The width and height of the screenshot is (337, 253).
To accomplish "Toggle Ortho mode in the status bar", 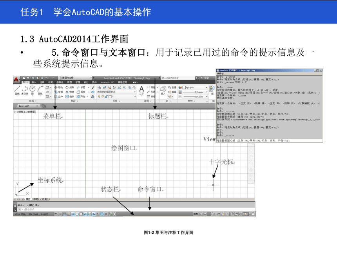I will [69, 214].
